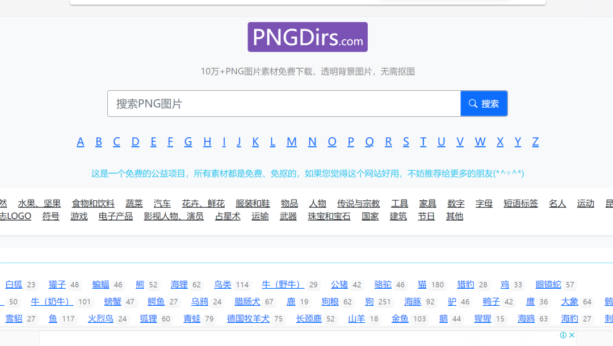Open the ad info icon
The height and width of the screenshot is (346, 613).
pos(563,335)
